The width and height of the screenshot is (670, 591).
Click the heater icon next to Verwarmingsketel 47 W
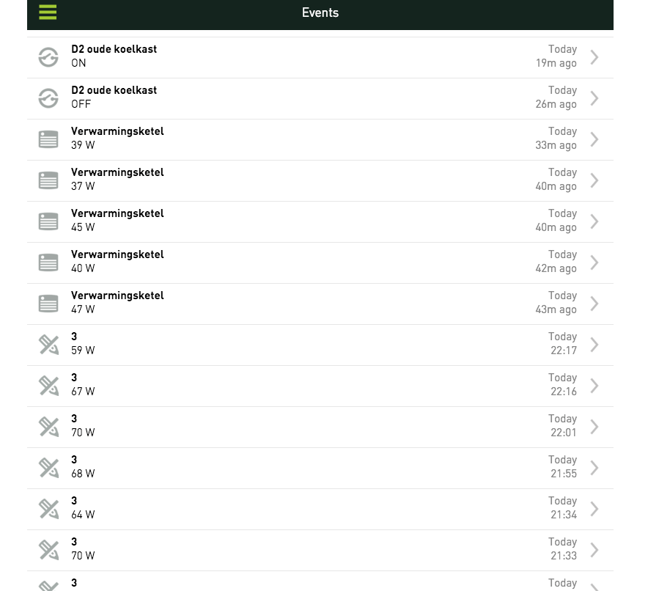[48, 304]
